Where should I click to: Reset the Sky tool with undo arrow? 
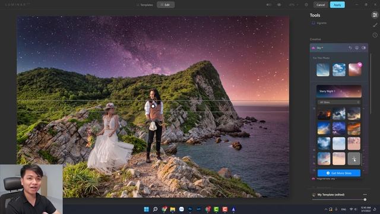350,48
